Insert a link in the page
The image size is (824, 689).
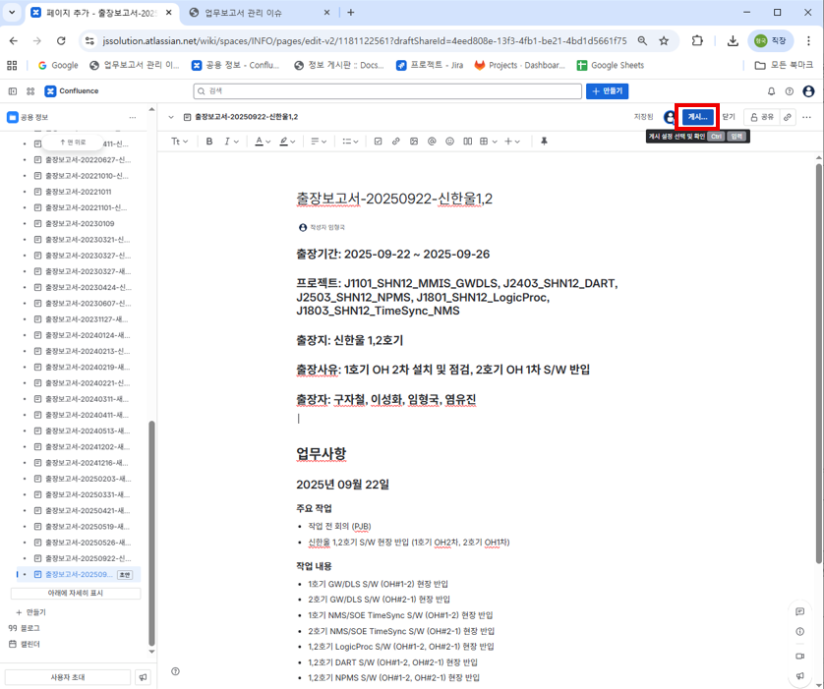[396, 142]
